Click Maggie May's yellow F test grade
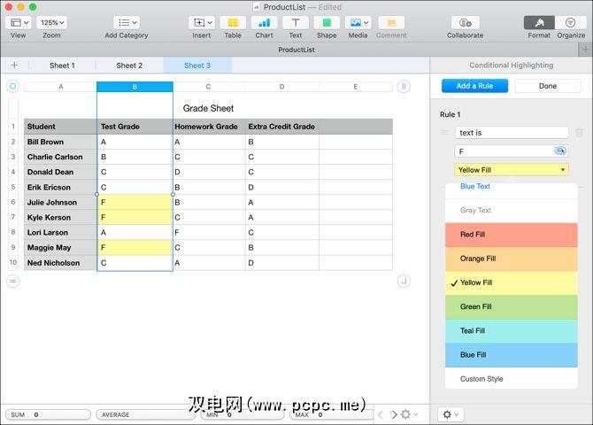The width and height of the screenshot is (593, 425). point(135,248)
